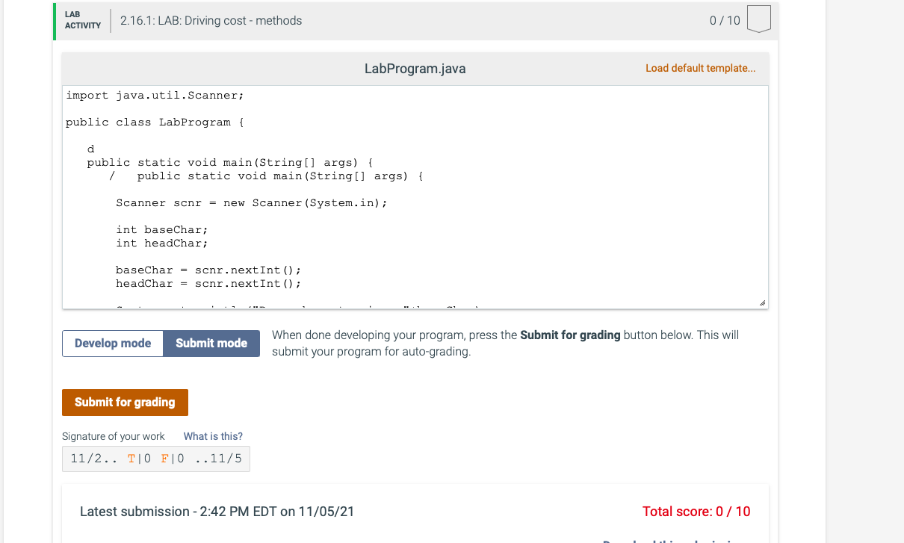
Task: Place cursor on import java.util.Scanner line
Action: (155, 96)
